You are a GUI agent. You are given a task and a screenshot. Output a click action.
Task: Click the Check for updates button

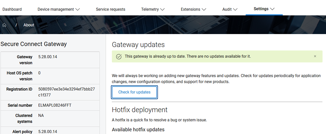tap(134, 92)
